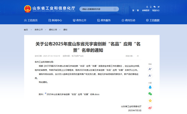187x114 pixels.
Task: Open the mobile version icon in header
Action: pos(151,7)
